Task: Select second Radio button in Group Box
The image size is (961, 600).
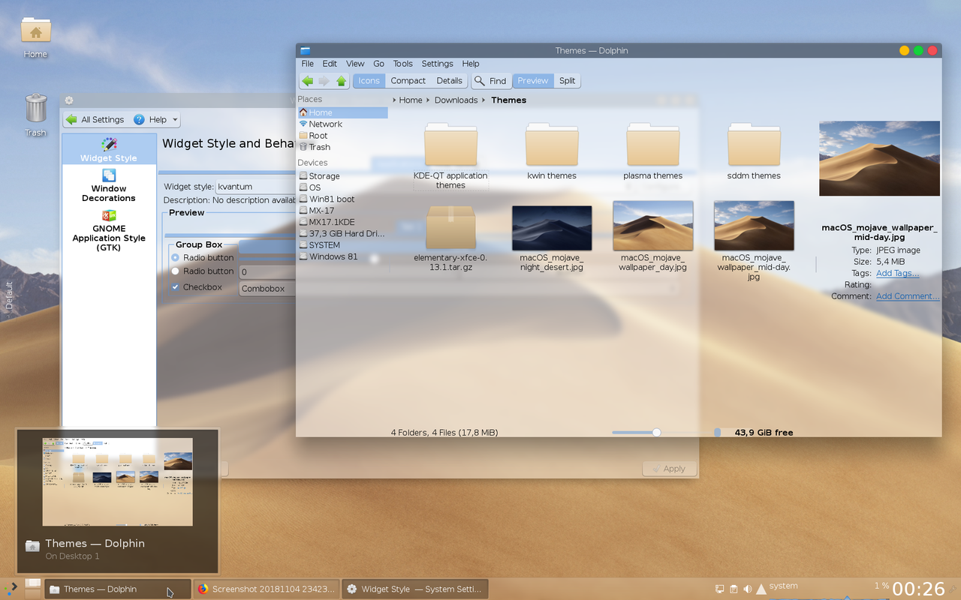Action: [203, 271]
